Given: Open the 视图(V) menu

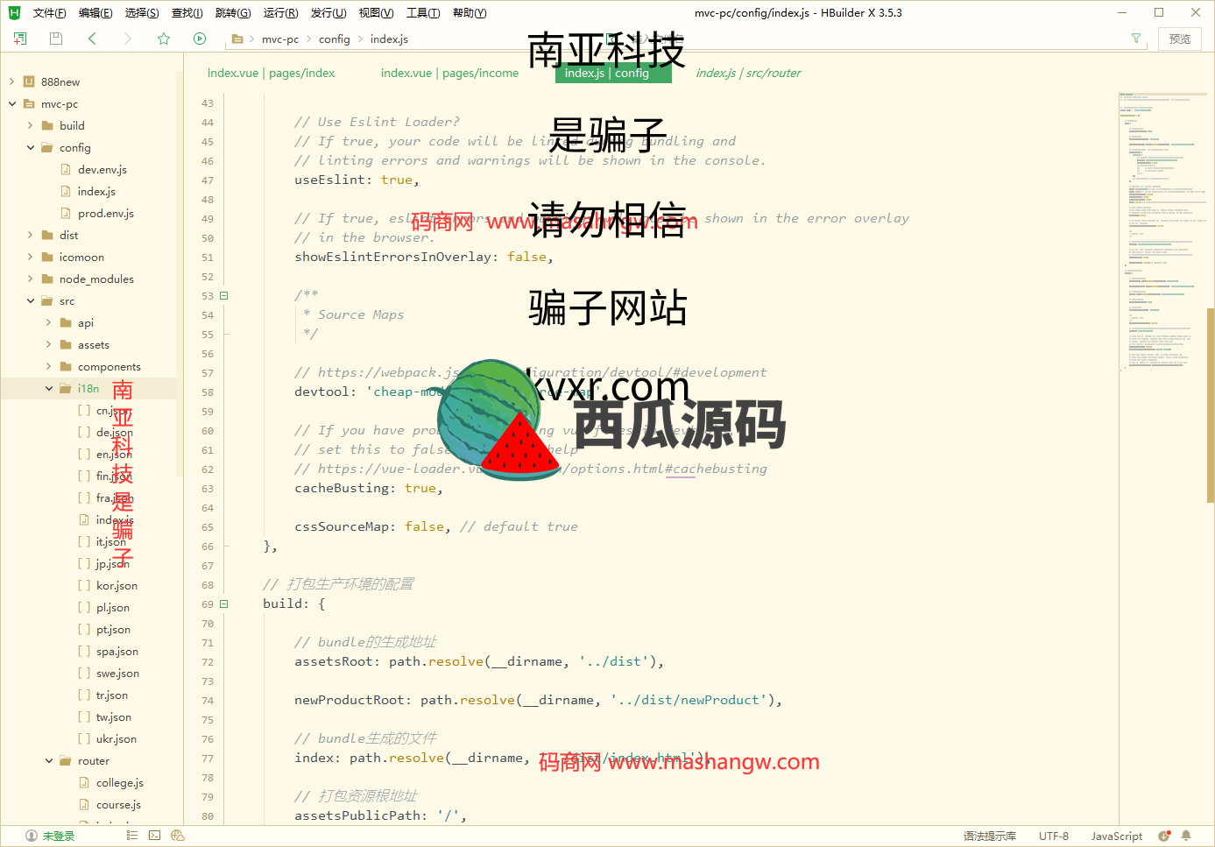Looking at the screenshot, I should (376, 12).
